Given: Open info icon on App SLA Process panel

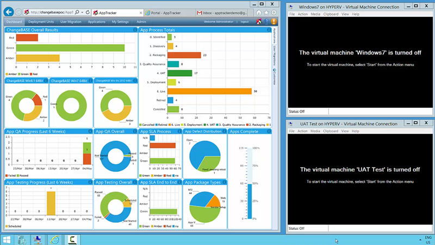Looking at the screenshot, I should (179, 131).
